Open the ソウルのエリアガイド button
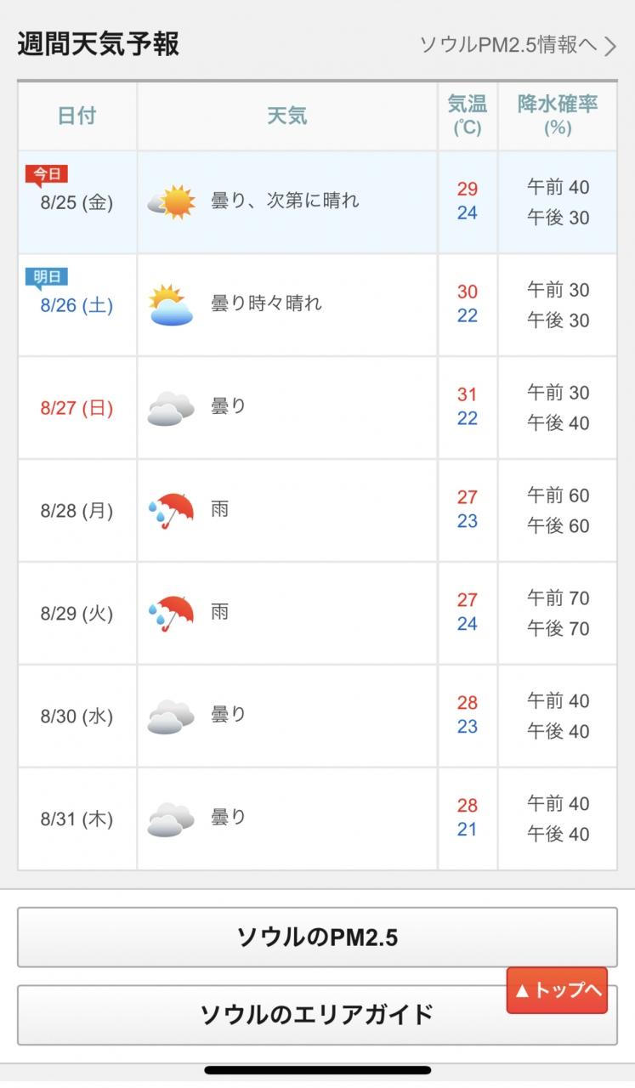 pos(317,1014)
